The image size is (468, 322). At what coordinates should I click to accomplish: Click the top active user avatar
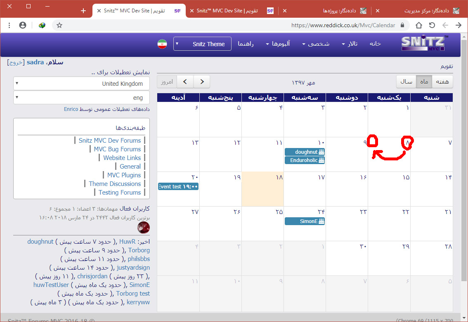[143, 227]
